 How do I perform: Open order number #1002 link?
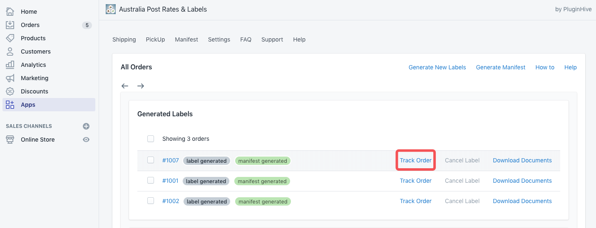click(x=171, y=201)
